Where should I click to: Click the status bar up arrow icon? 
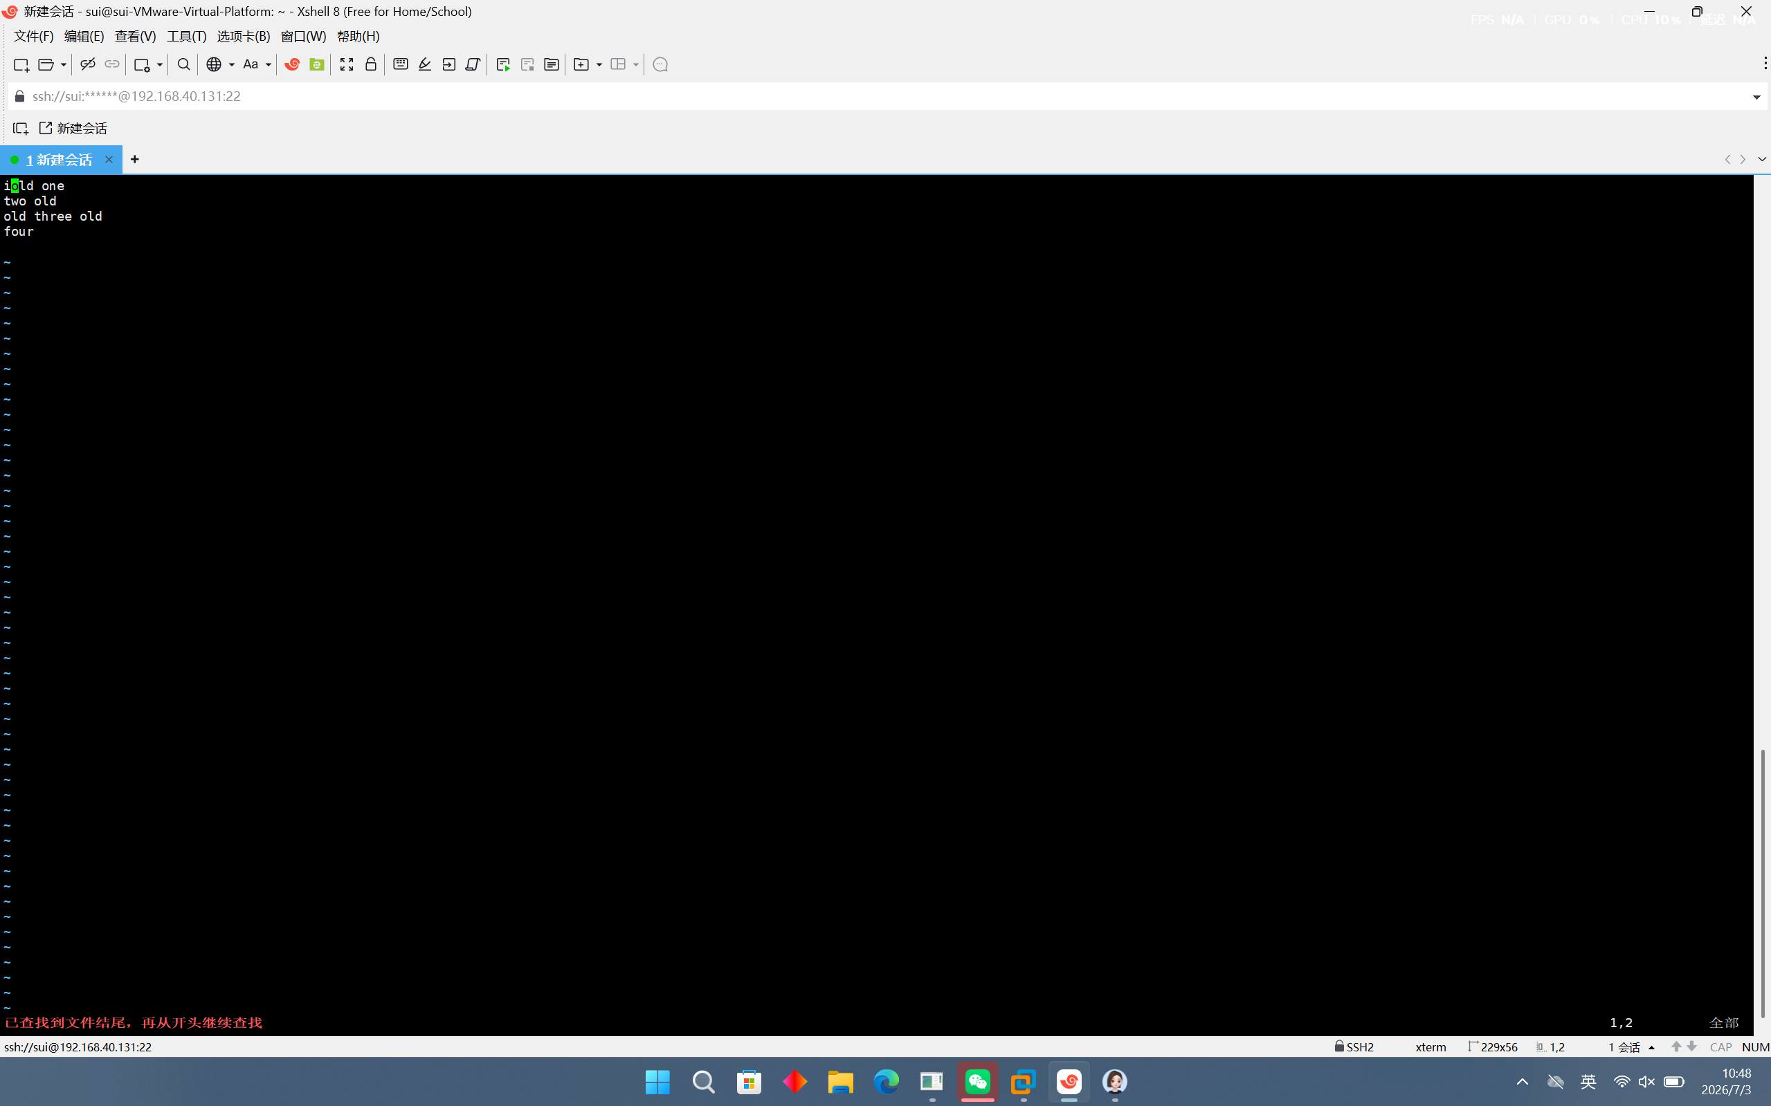pos(1676,1047)
